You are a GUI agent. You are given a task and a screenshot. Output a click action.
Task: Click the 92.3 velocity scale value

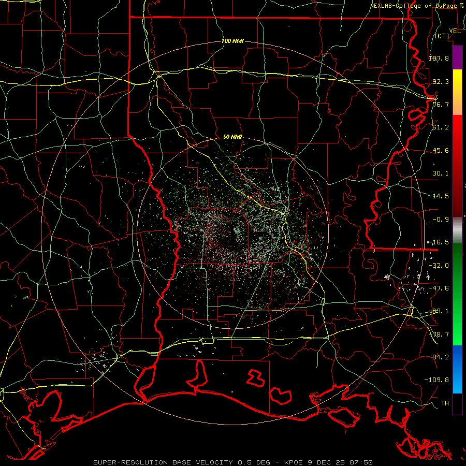pos(441,81)
